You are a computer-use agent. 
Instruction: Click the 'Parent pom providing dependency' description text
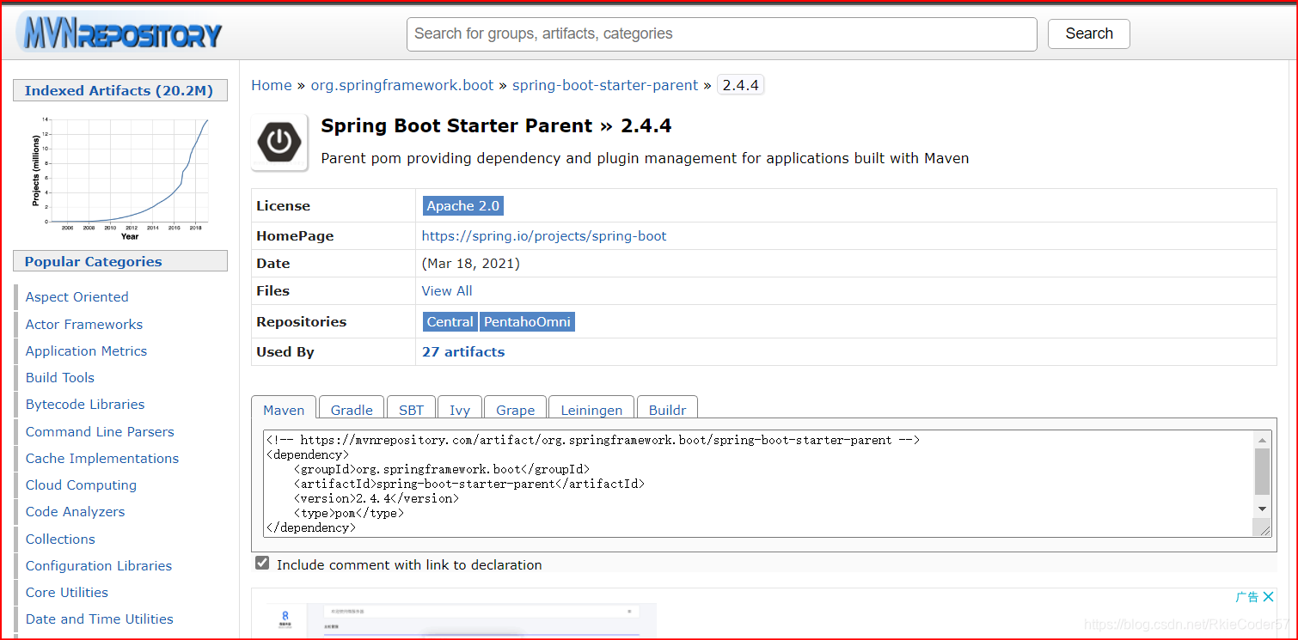[645, 158]
